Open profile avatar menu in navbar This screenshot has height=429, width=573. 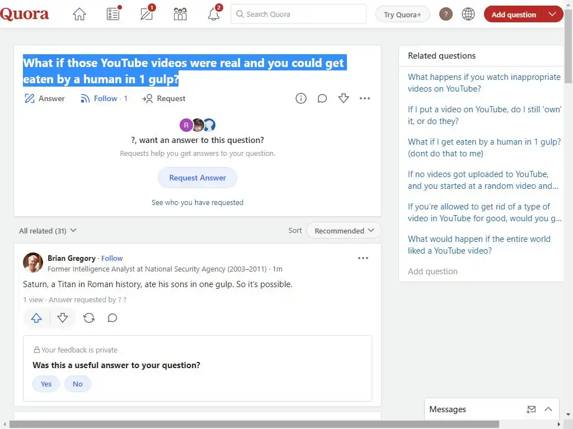point(446,14)
